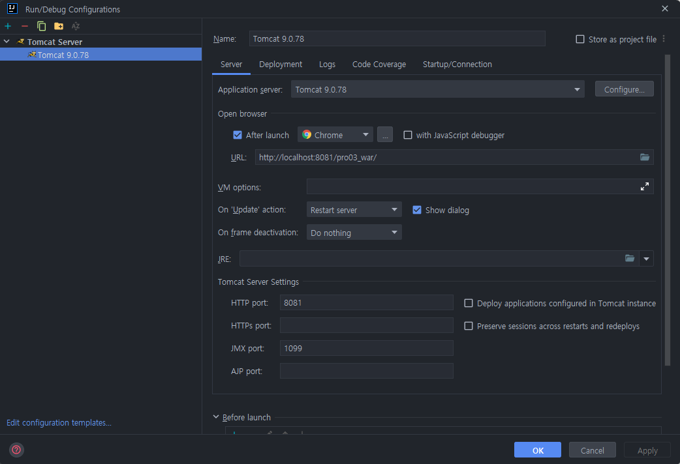The width and height of the screenshot is (680, 464).
Task: Open the help question mark icon
Action: click(x=16, y=450)
